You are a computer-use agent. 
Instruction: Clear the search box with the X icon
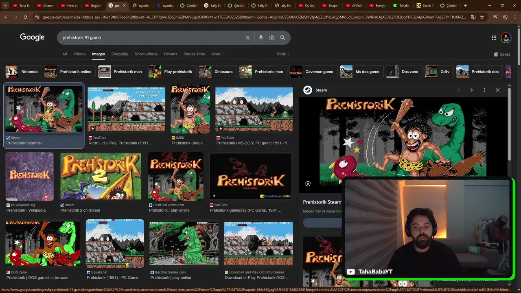tap(247, 37)
